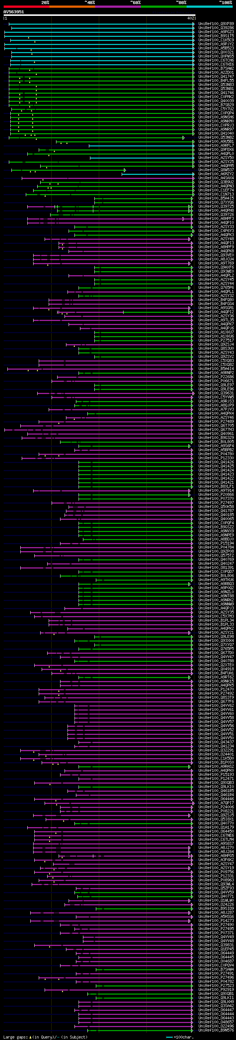Open hit UniRef100_B7SAW2
This screenshot has width=236, height=1040.
(216, 69)
